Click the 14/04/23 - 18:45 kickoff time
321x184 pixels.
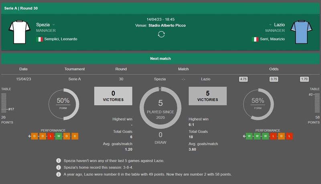[160, 19]
